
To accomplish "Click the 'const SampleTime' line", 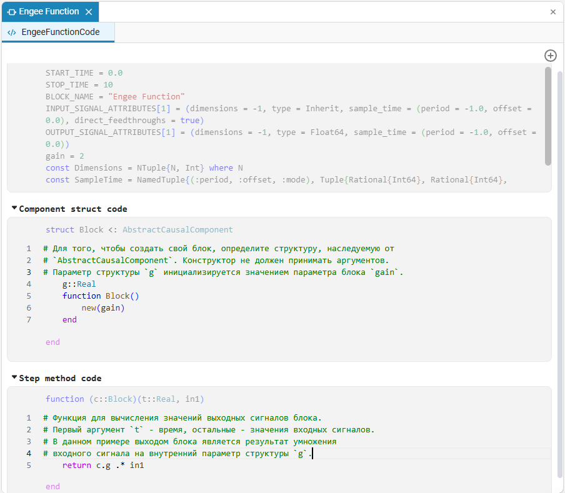I will 276,180.
